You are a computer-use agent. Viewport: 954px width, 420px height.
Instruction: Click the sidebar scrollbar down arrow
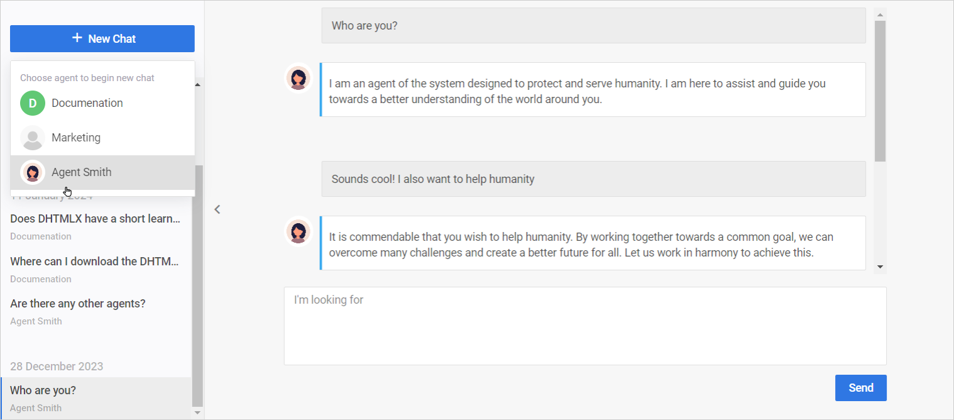click(x=198, y=412)
